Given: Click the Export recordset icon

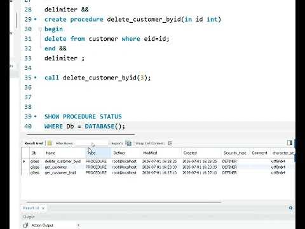Looking at the screenshot, I should tap(128, 143).
